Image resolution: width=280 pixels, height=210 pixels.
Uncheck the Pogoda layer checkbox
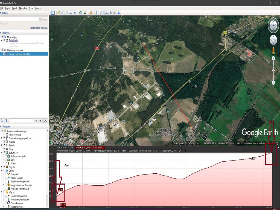coord(4,167)
